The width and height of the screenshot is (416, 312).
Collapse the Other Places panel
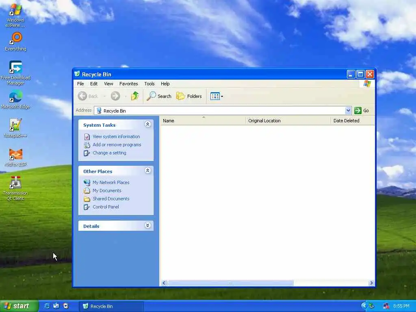point(148,171)
